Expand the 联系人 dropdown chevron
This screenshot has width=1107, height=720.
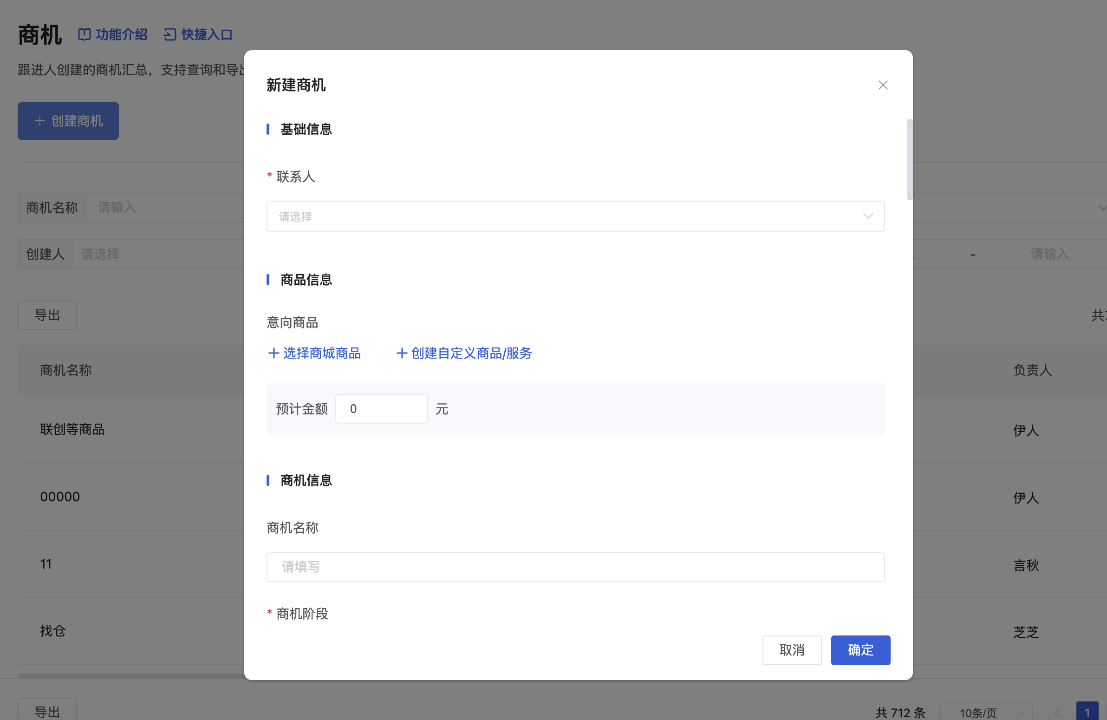(x=867, y=216)
